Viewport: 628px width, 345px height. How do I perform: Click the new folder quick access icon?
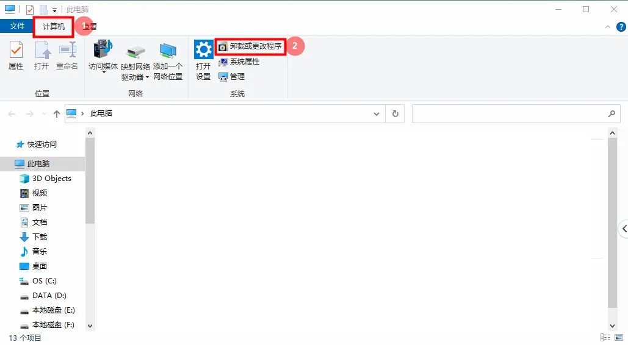[43, 9]
